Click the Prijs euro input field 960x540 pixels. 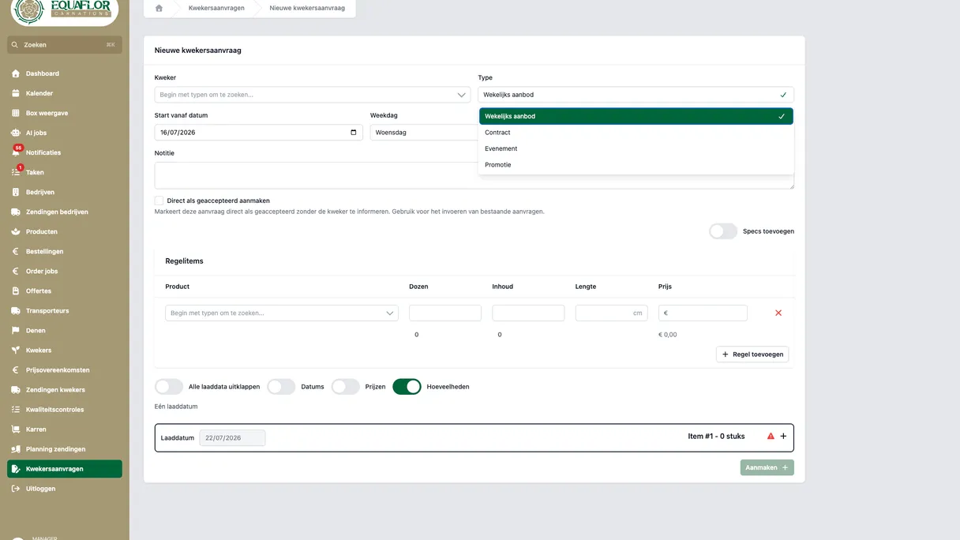(703, 313)
